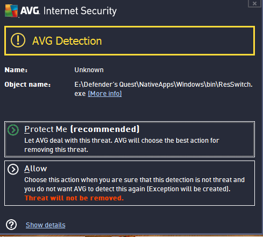Click the 'Object name:' label
This screenshot has width=263, height=237.
[27, 85]
